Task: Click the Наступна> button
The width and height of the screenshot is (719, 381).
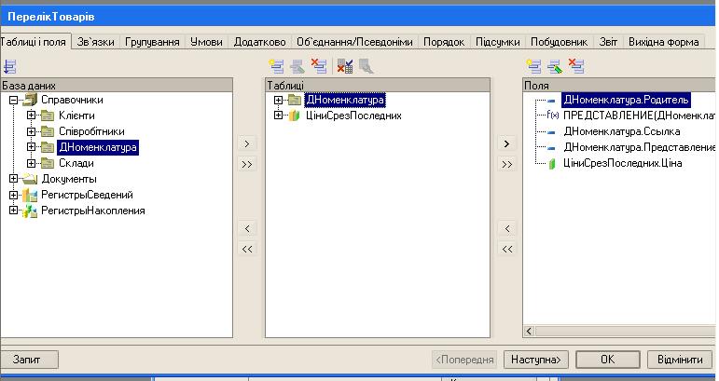Action: tap(535, 360)
